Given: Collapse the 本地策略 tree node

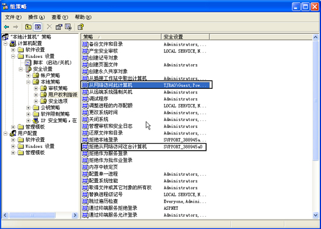Looking at the screenshot, I should click(x=28, y=82).
